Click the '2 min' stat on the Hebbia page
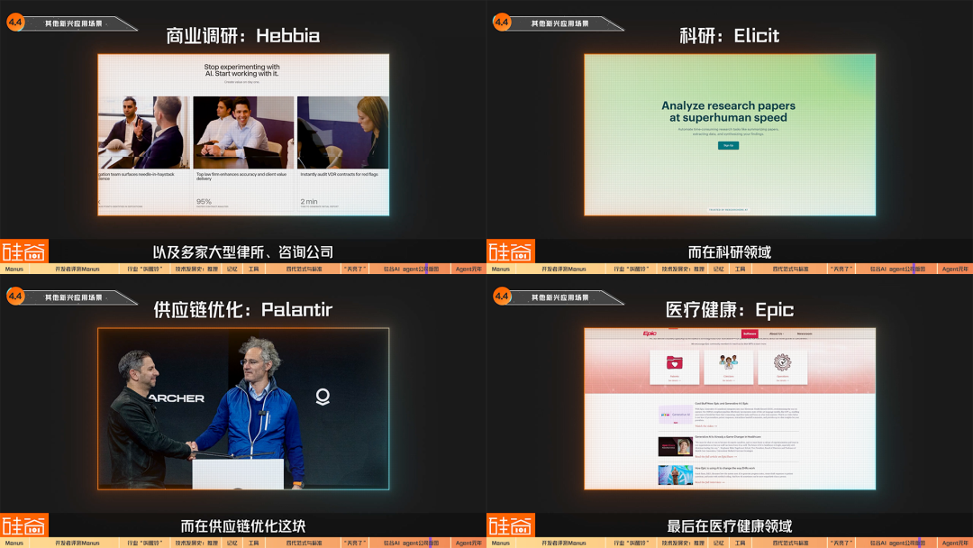The height and width of the screenshot is (548, 973). coord(309,201)
